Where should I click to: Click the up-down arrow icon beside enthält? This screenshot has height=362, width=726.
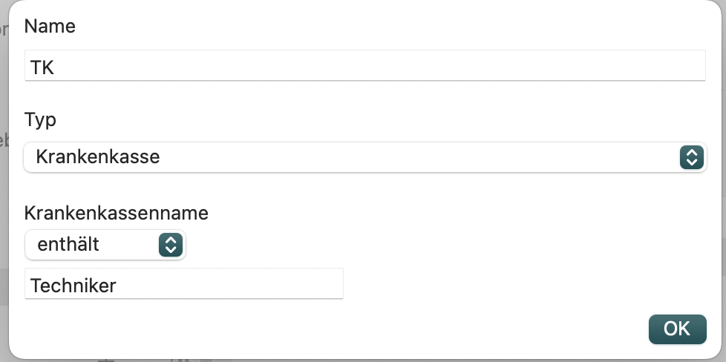point(171,244)
